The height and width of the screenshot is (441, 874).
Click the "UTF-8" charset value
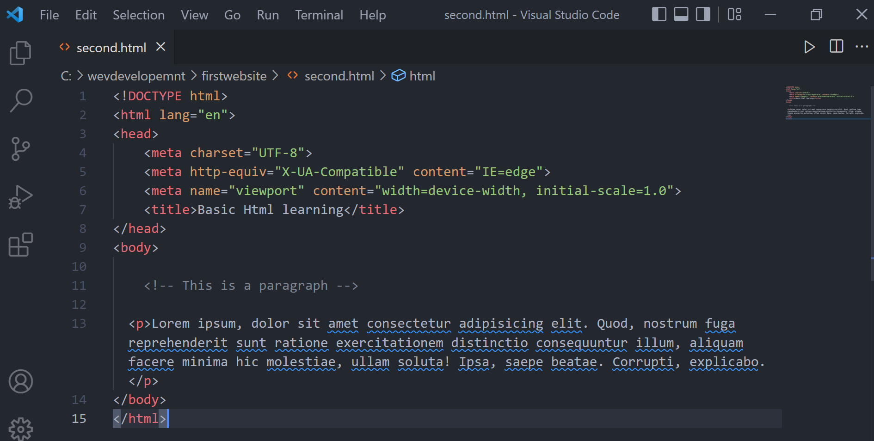click(278, 153)
